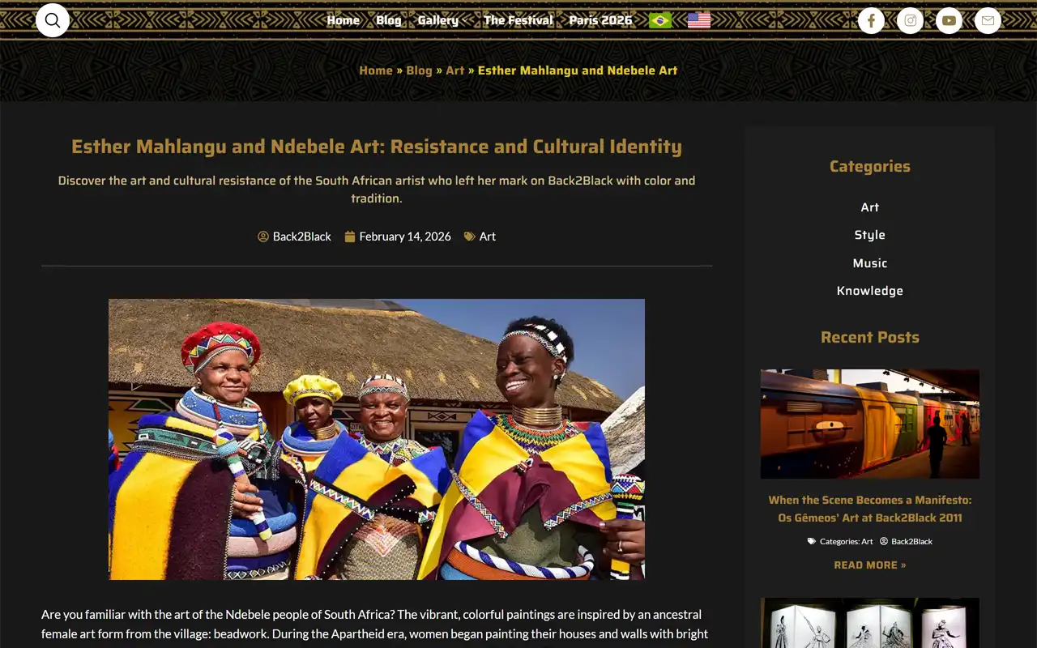Click Blog in the breadcrumb
Screen dimensions: 1037x648
pos(419,70)
